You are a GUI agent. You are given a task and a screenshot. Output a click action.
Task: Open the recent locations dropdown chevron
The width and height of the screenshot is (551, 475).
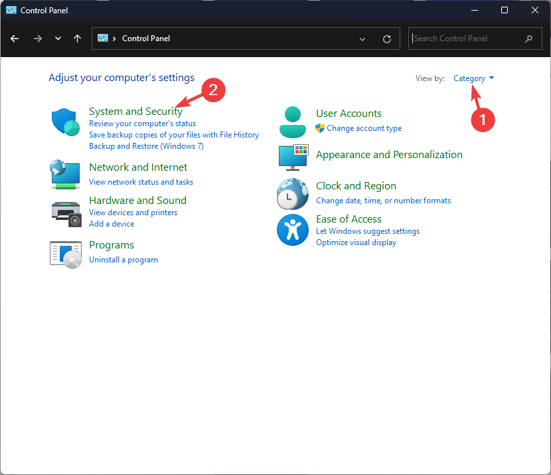tap(58, 39)
